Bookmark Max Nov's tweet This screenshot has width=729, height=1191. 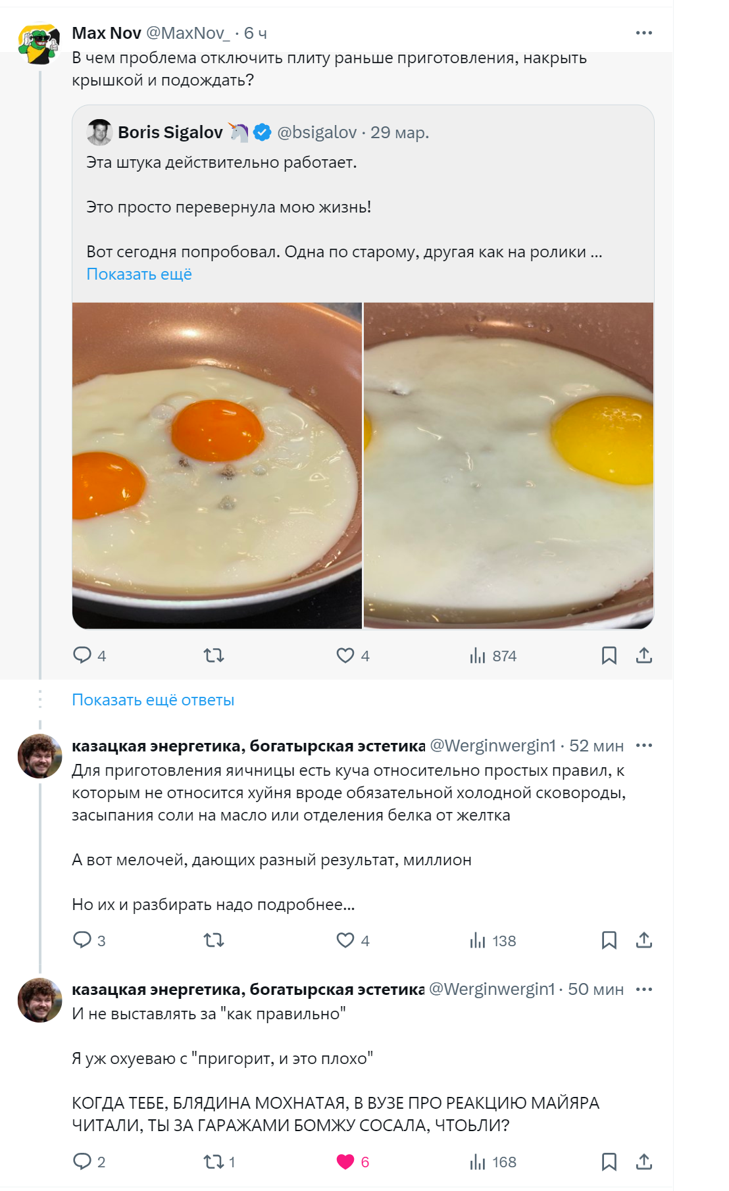(609, 655)
